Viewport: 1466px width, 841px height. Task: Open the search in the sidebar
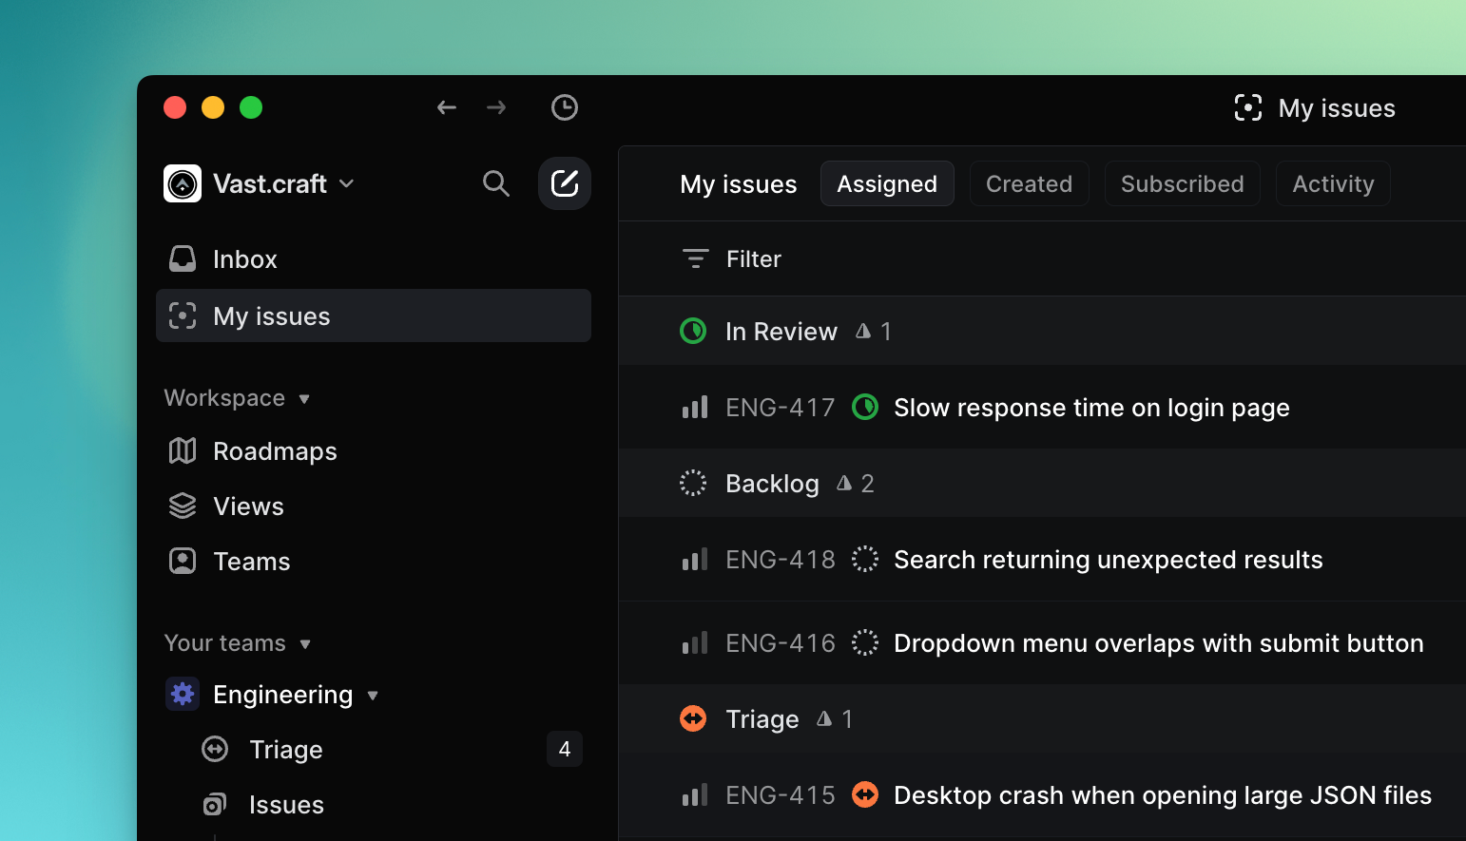point(496,183)
